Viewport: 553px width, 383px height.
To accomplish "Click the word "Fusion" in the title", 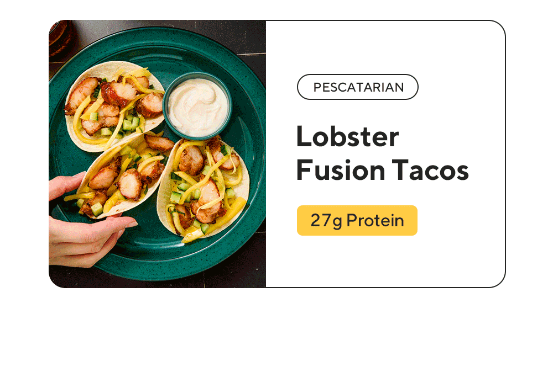I will coord(340,170).
